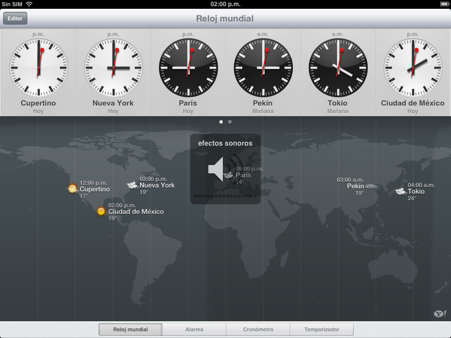
Task: Click the Ciudad de México sun icon
Action: point(101,211)
